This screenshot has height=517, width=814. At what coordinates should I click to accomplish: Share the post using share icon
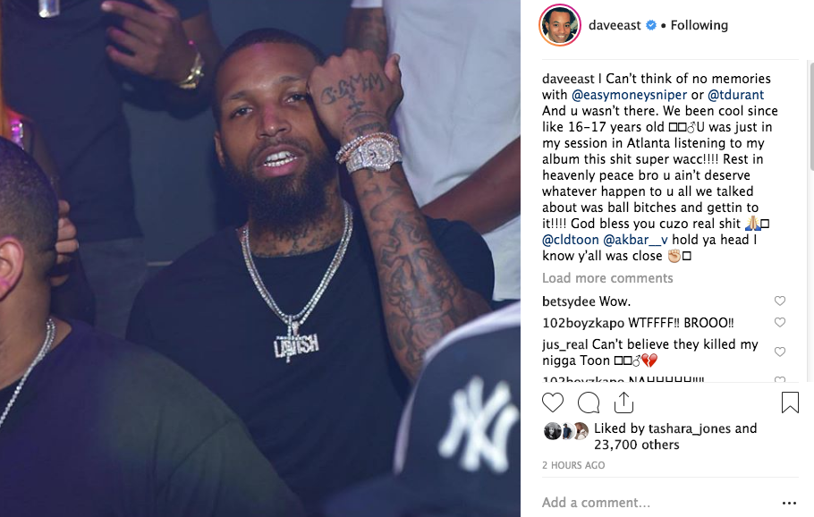click(623, 403)
